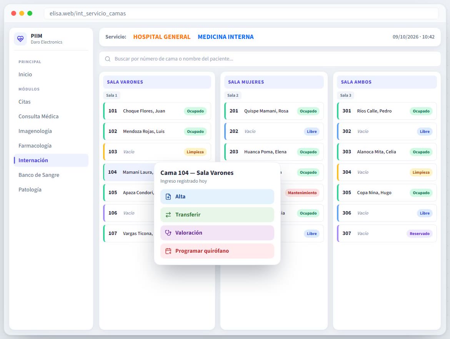Select bed 102 Mendoza Rojas, Luis

[157, 131]
